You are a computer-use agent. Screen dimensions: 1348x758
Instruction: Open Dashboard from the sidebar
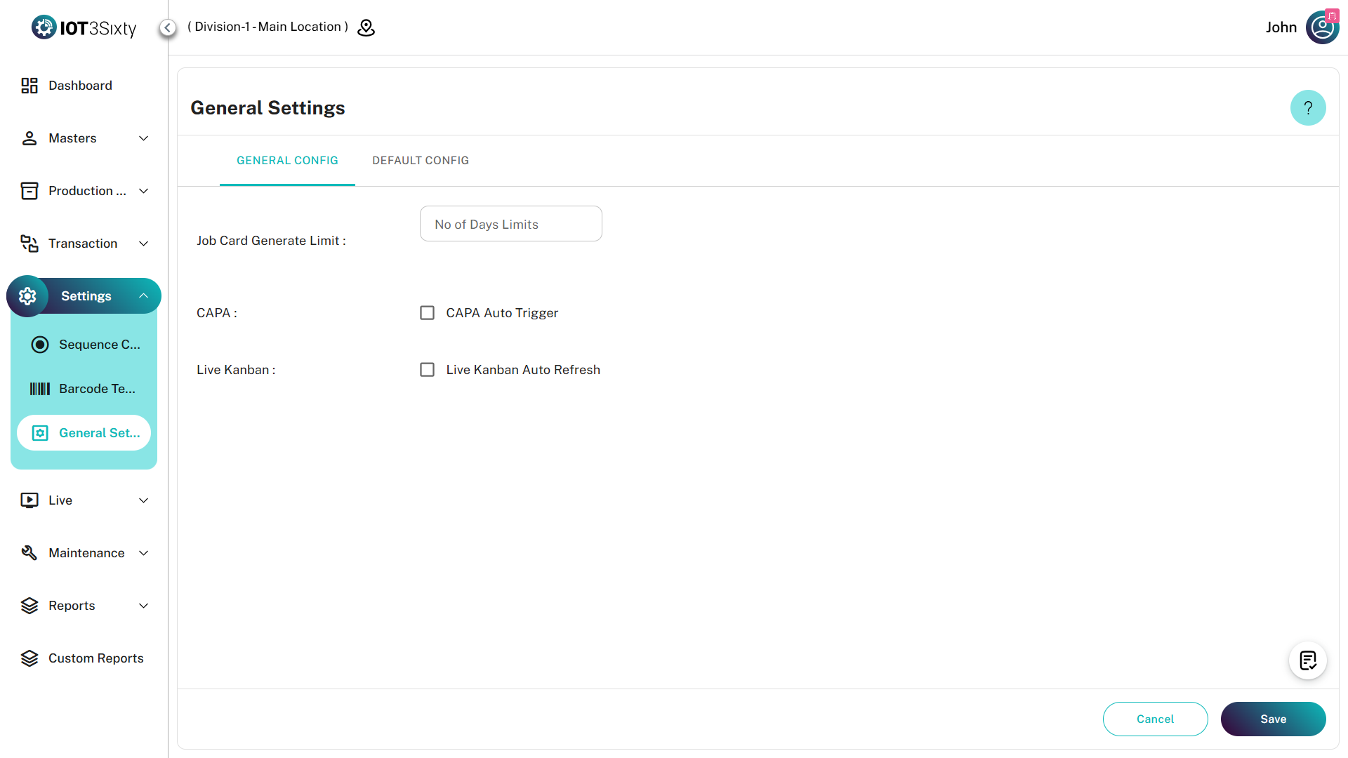coord(80,86)
